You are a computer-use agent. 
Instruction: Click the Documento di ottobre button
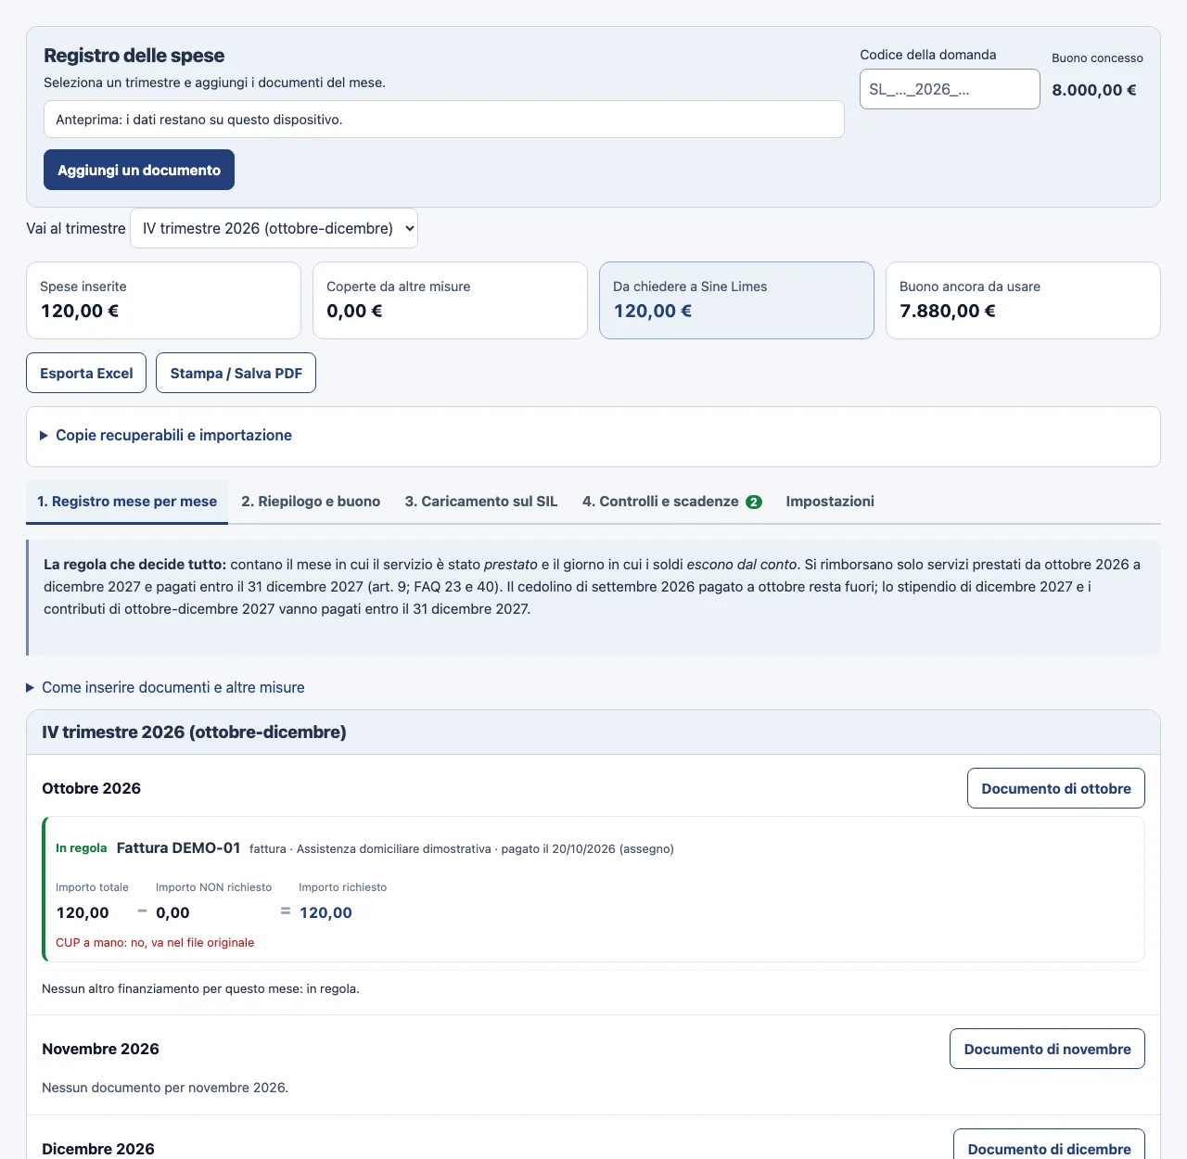pyautogui.click(x=1056, y=788)
